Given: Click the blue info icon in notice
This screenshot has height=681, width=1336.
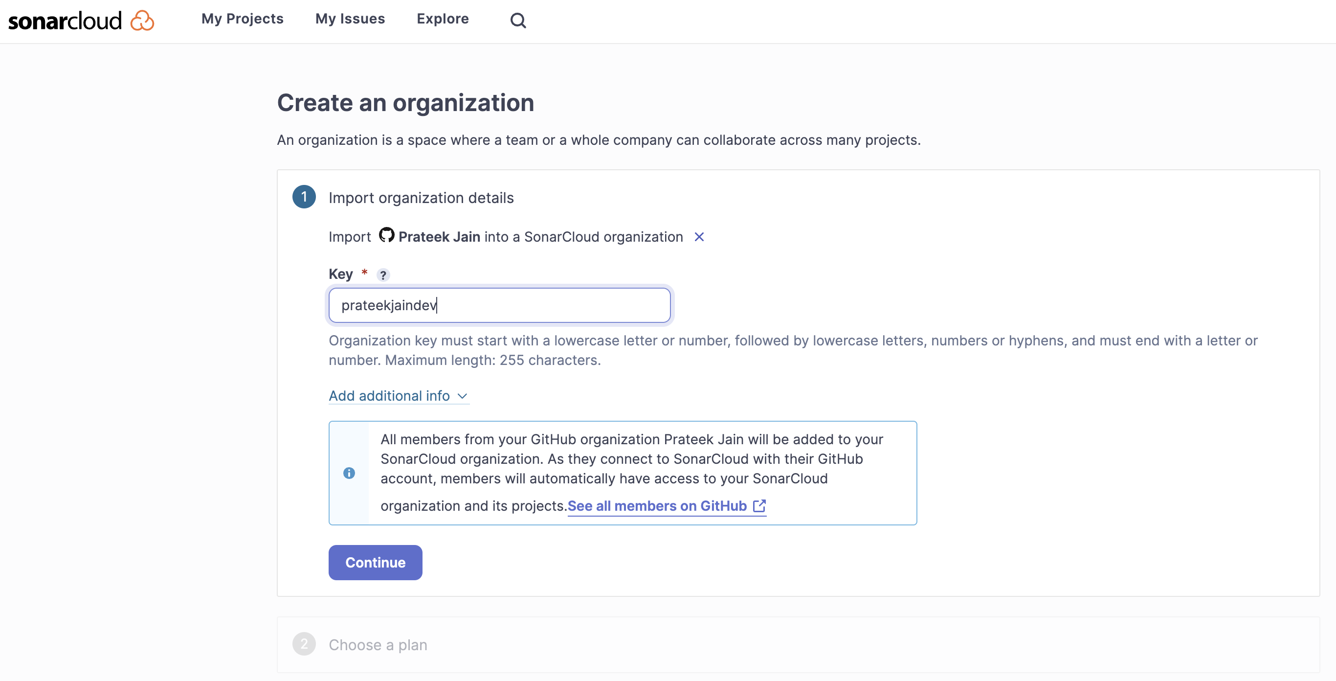Looking at the screenshot, I should pos(349,473).
